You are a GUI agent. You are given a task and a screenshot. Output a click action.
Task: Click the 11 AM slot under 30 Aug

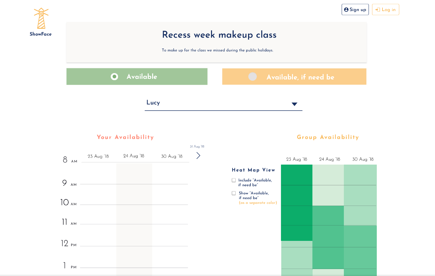pyautogui.click(x=170, y=235)
